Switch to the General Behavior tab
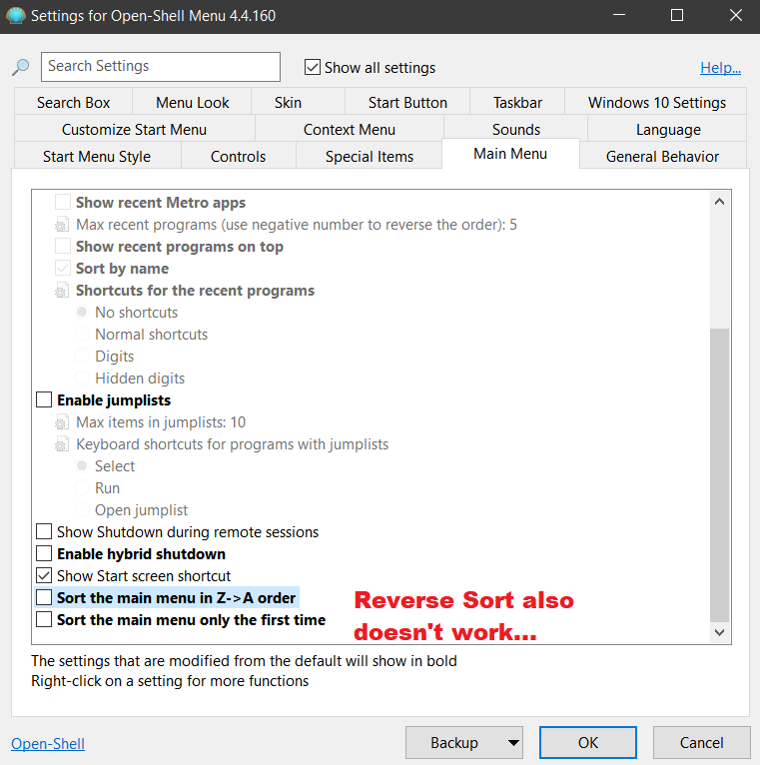This screenshot has height=765, width=760. [662, 156]
